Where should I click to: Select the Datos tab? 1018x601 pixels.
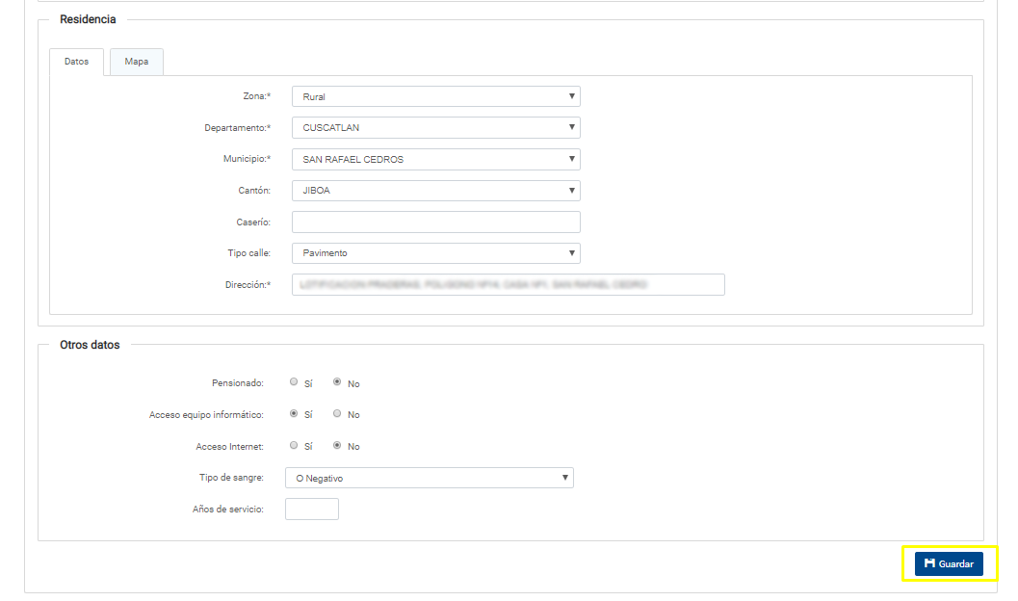click(x=76, y=62)
